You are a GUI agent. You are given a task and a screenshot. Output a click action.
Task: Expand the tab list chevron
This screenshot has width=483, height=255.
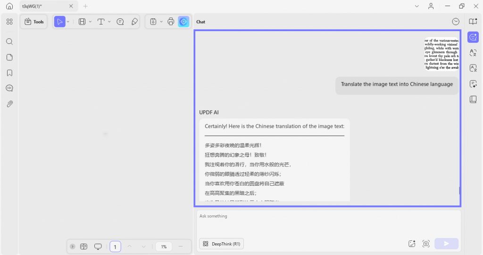click(417, 6)
